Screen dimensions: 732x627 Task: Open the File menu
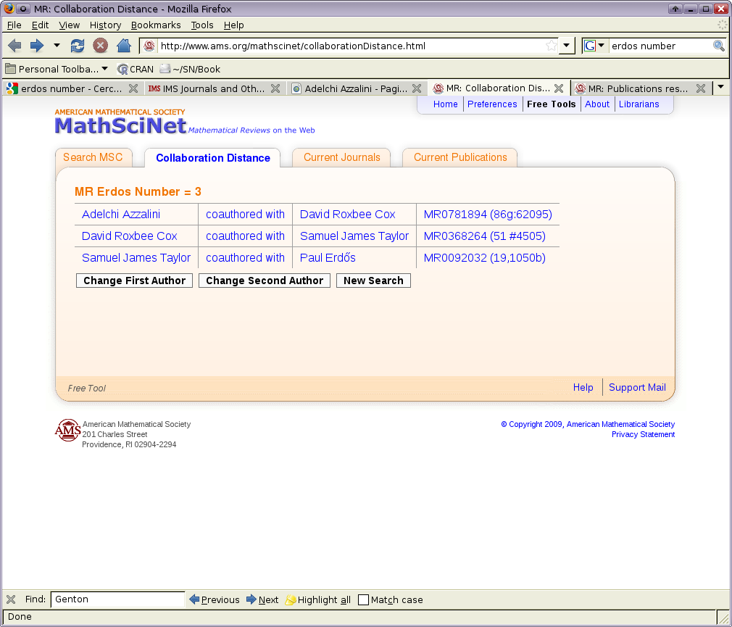coord(14,25)
